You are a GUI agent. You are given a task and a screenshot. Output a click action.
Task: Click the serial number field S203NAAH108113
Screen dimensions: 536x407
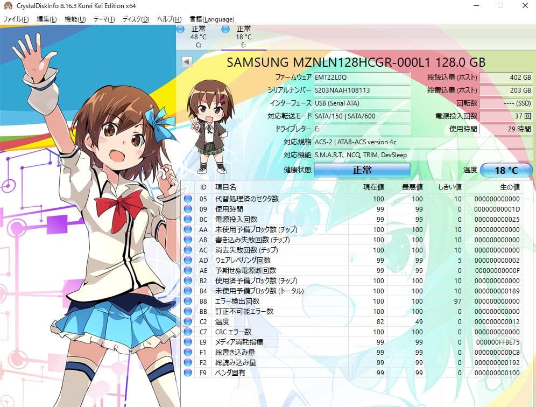tap(362, 90)
